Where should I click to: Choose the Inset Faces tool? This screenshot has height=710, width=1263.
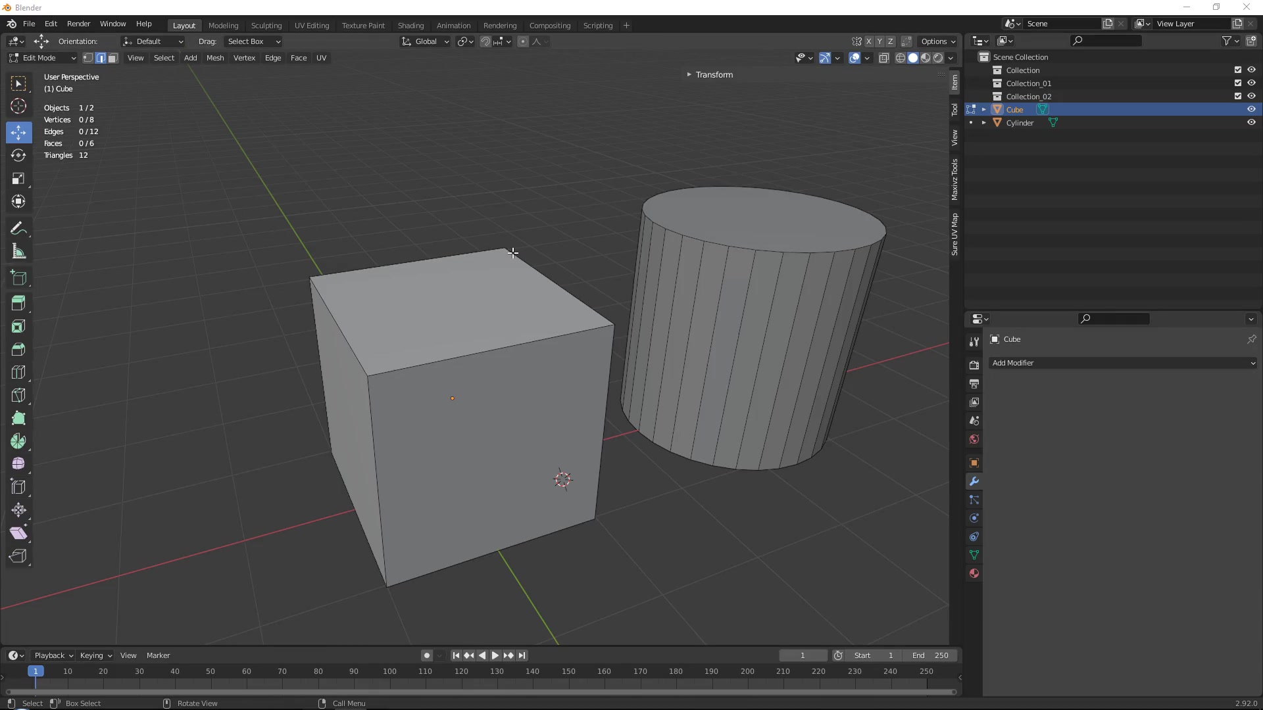pyautogui.click(x=18, y=326)
